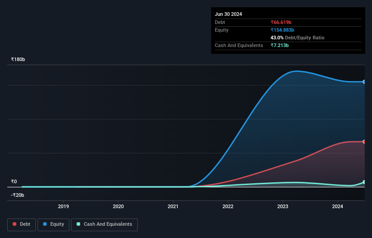Click the ₹66.619b debt value
Screen dimensions: 372x238
[281, 22]
